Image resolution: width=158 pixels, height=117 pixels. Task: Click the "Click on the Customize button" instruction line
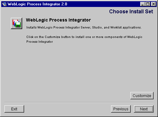click(84, 37)
